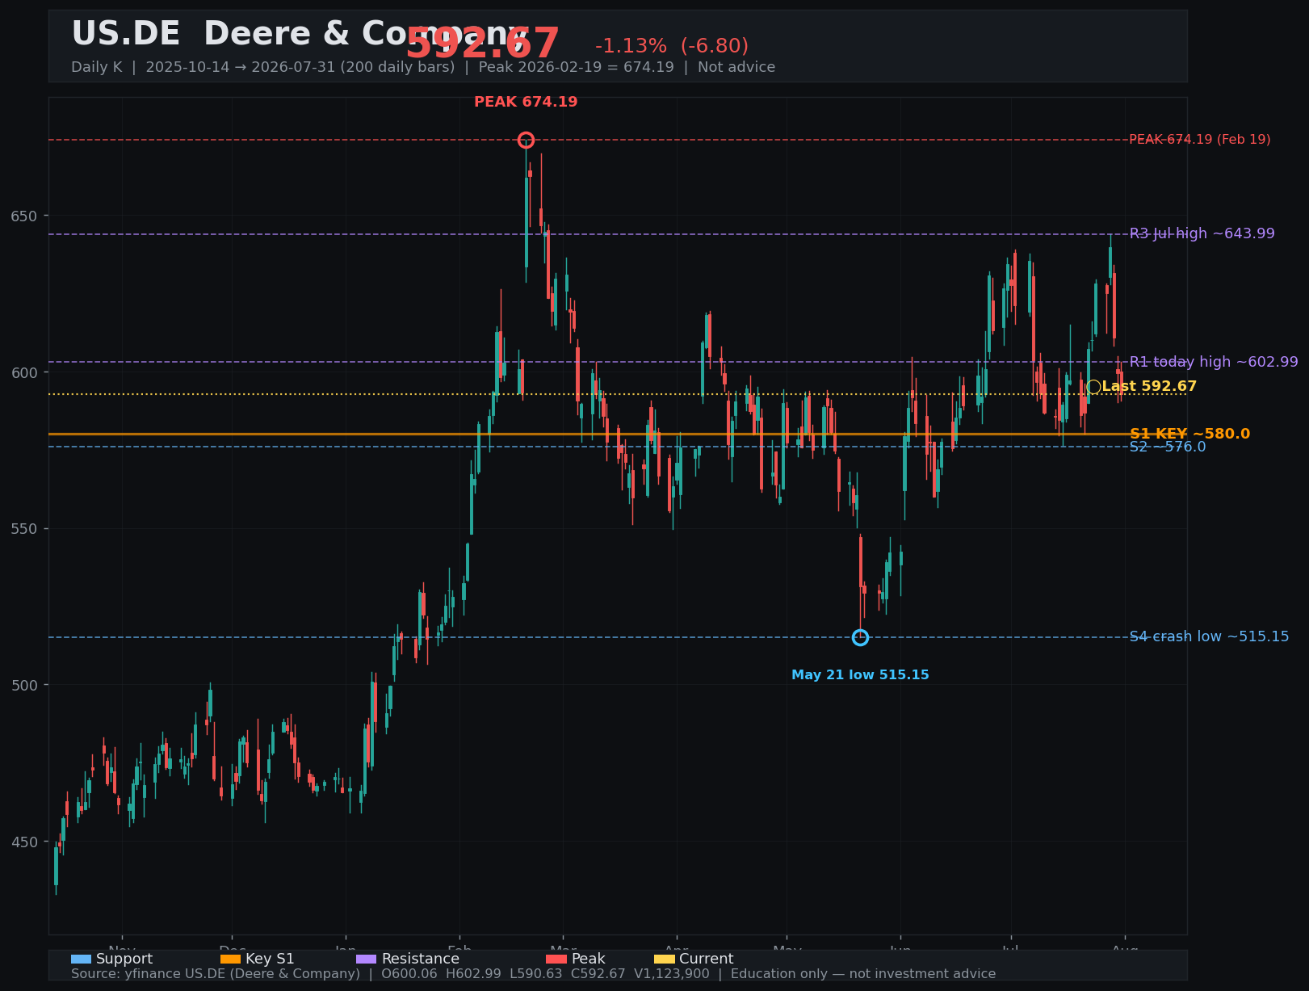Click the 'R3 Jul high ~643.99' label
1309x991 pixels.
[1202, 233]
